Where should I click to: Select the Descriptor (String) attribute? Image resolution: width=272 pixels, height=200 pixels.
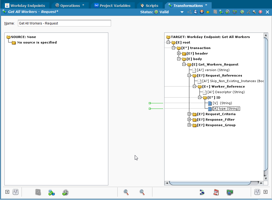click(x=226, y=92)
